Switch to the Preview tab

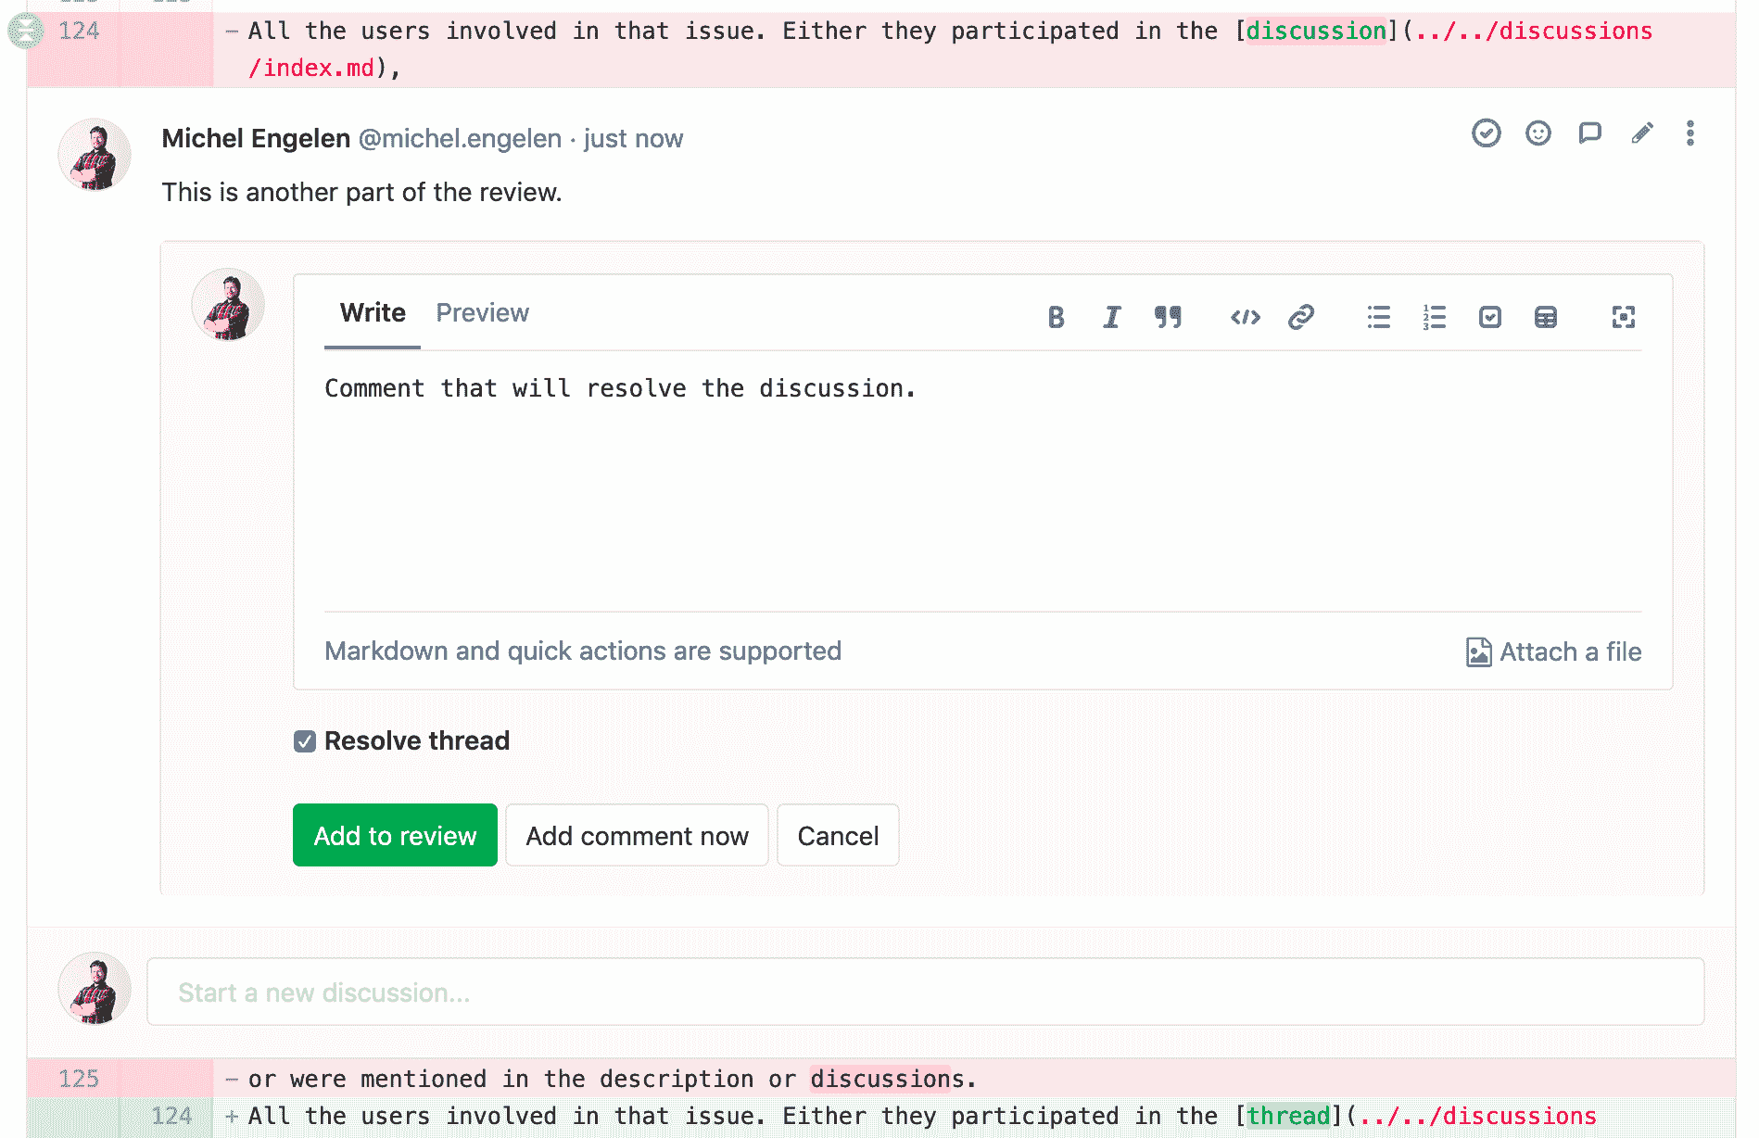point(482,312)
